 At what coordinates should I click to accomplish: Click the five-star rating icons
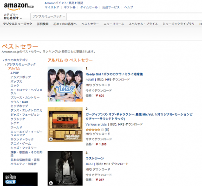tap(93, 130)
